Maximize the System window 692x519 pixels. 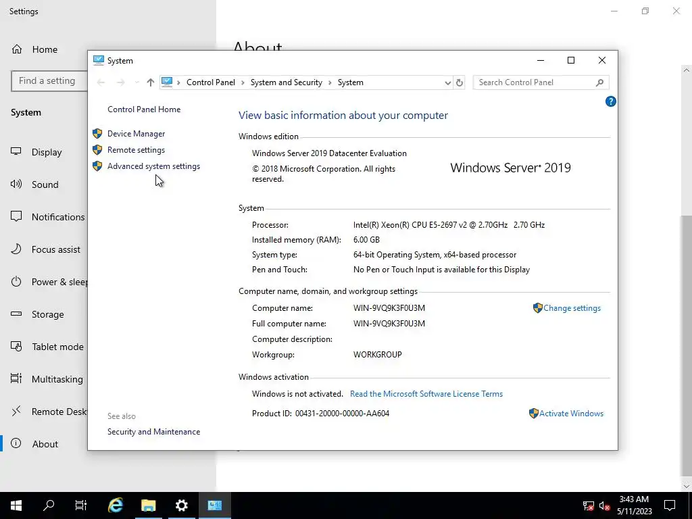571,60
